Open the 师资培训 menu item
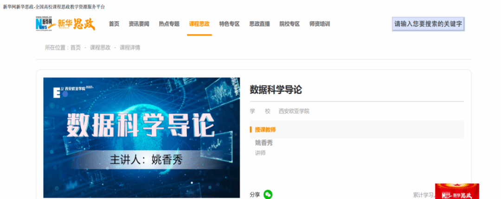 click(x=320, y=24)
